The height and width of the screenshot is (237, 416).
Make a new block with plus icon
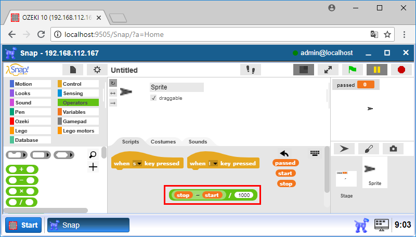(93, 167)
